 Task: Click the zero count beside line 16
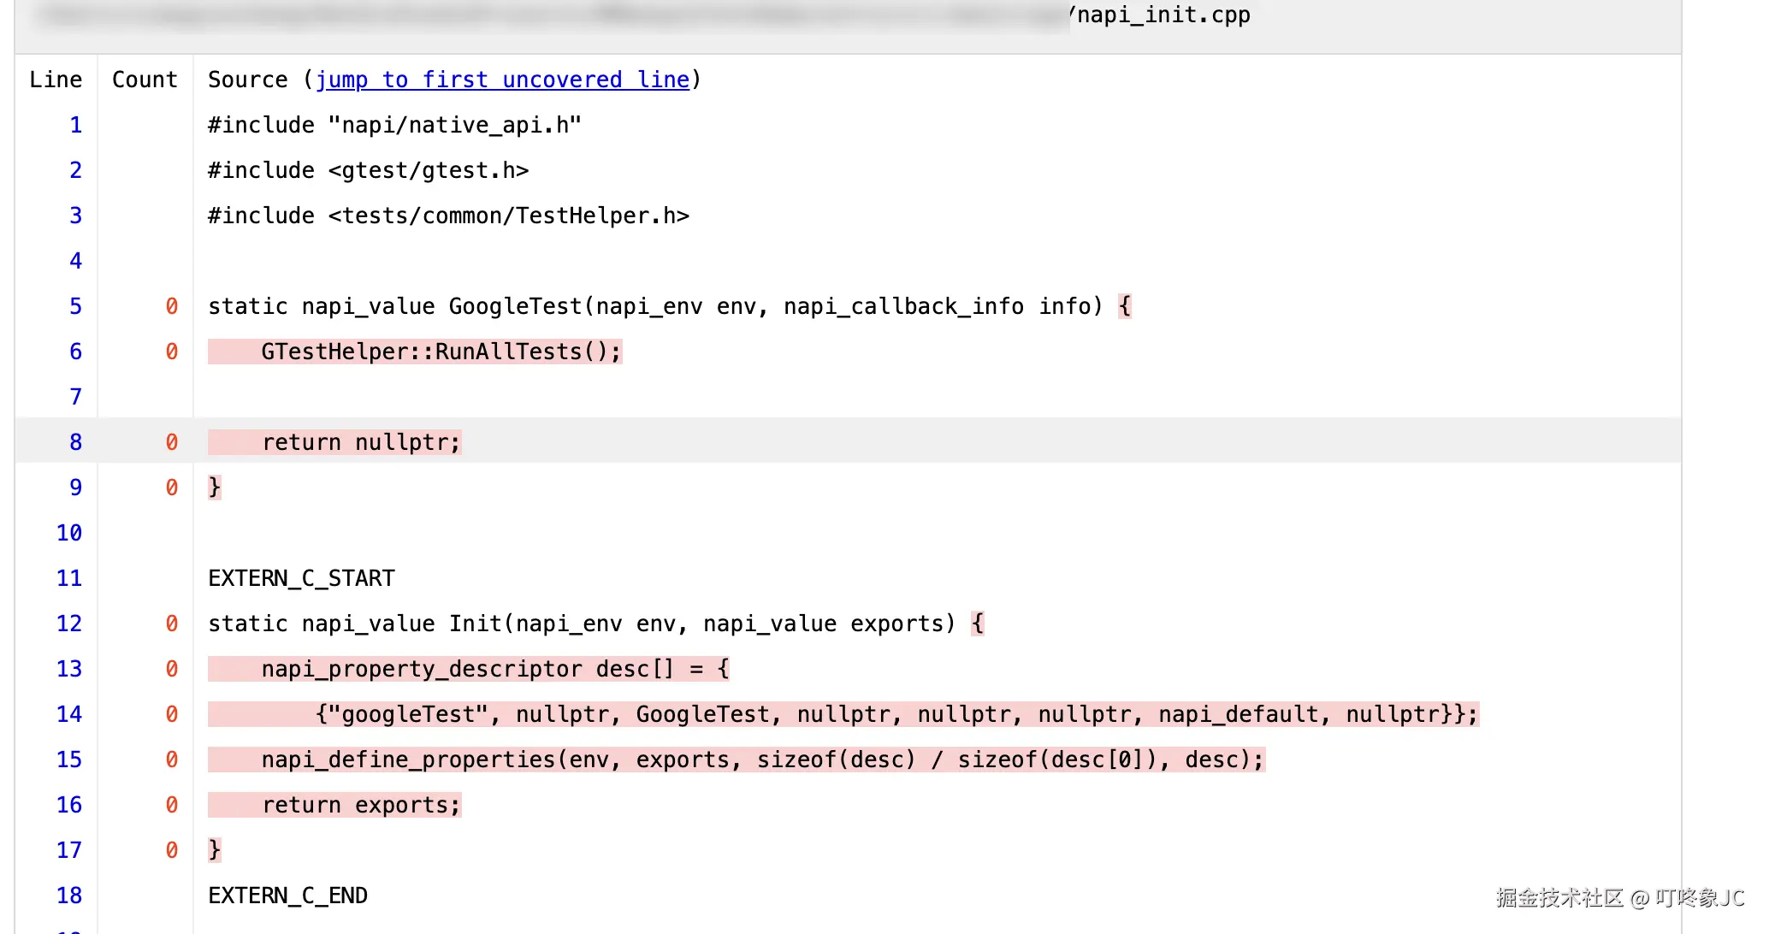pos(171,804)
